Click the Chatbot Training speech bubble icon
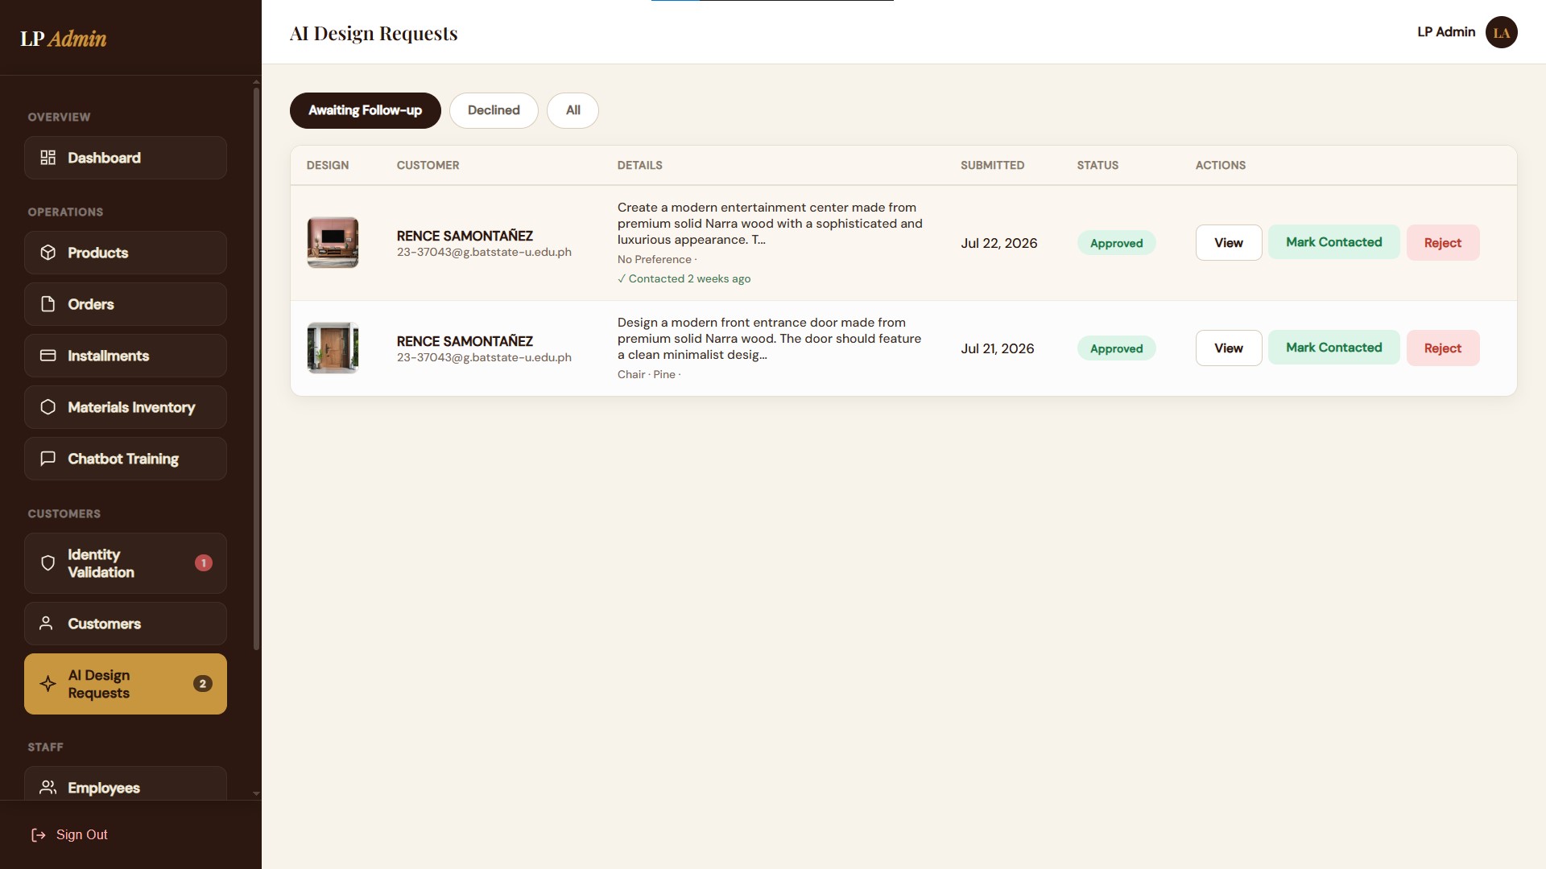Screen dimensions: 1546x869 pos(48,459)
